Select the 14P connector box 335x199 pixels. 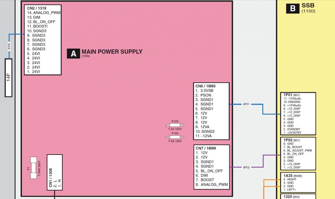pyautogui.click(x=9, y=78)
